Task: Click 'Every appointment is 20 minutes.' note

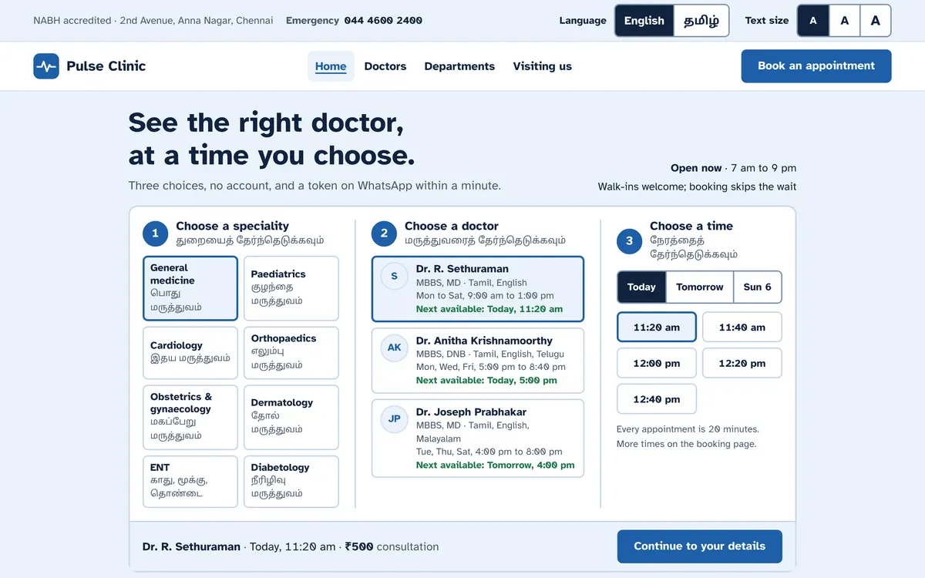Action: tap(688, 429)
